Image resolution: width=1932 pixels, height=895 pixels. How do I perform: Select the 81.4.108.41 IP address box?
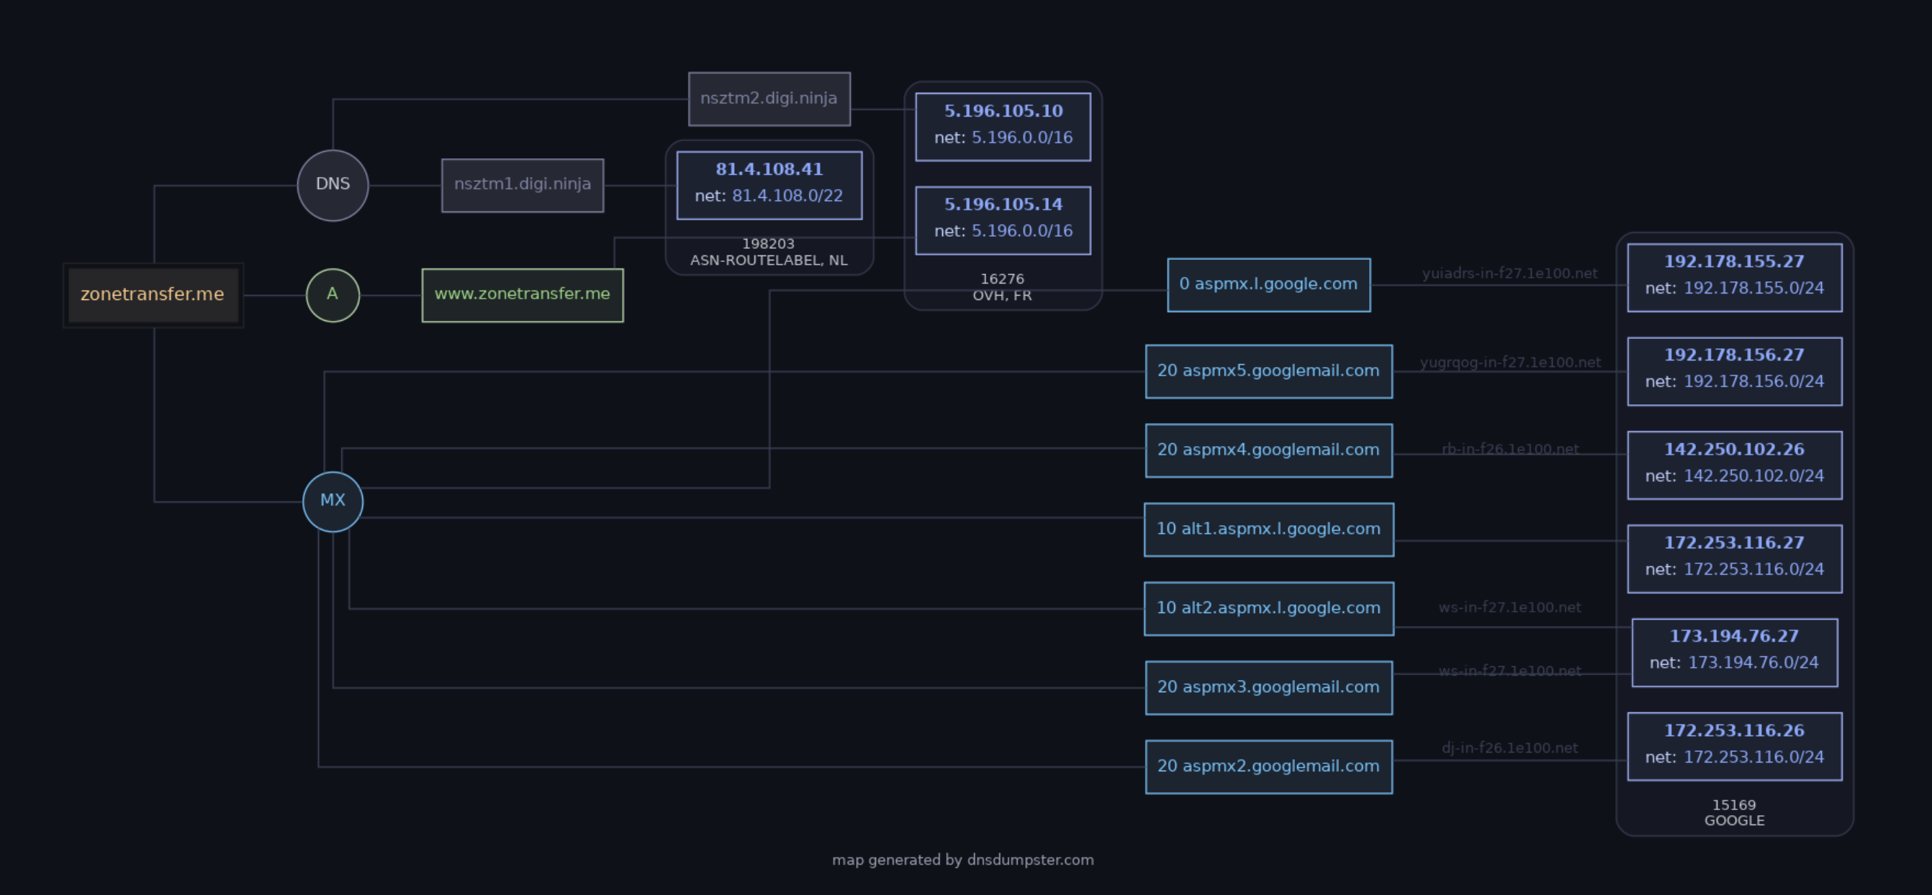pos(769,185)
